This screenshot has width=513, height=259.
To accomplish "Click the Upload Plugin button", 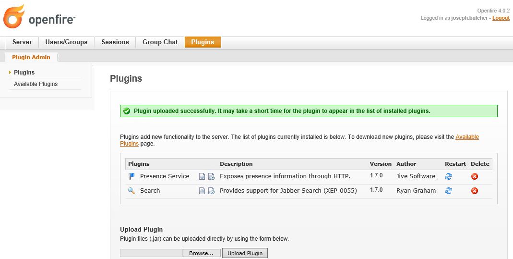I will tap(245, 253).
